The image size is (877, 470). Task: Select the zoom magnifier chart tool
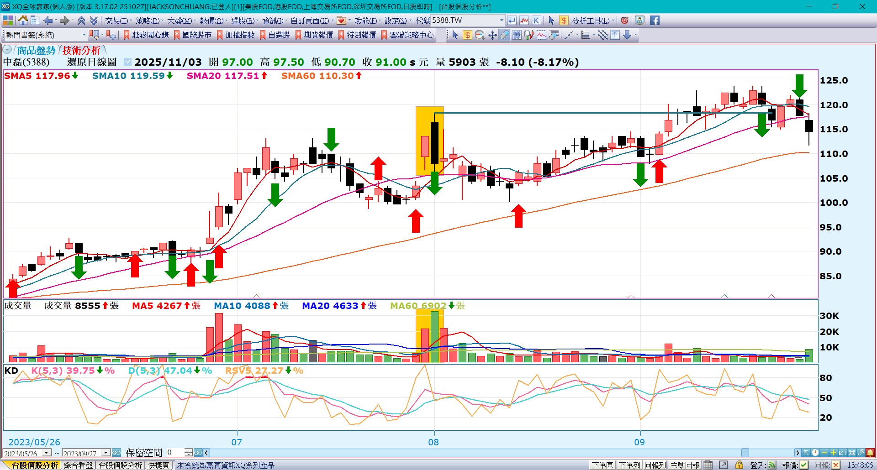(x=480, y=35)
